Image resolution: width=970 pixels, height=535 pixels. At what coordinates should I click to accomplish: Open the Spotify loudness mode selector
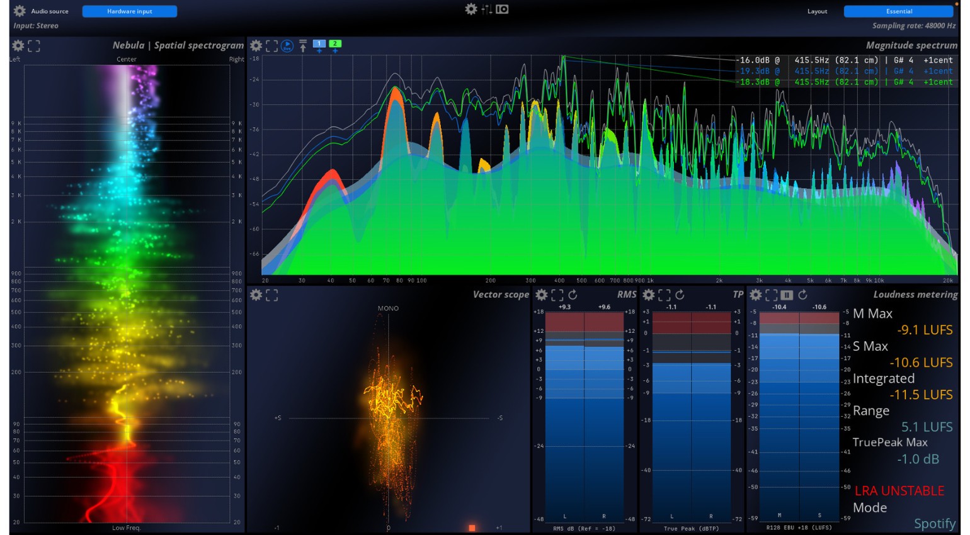[935, 523]
